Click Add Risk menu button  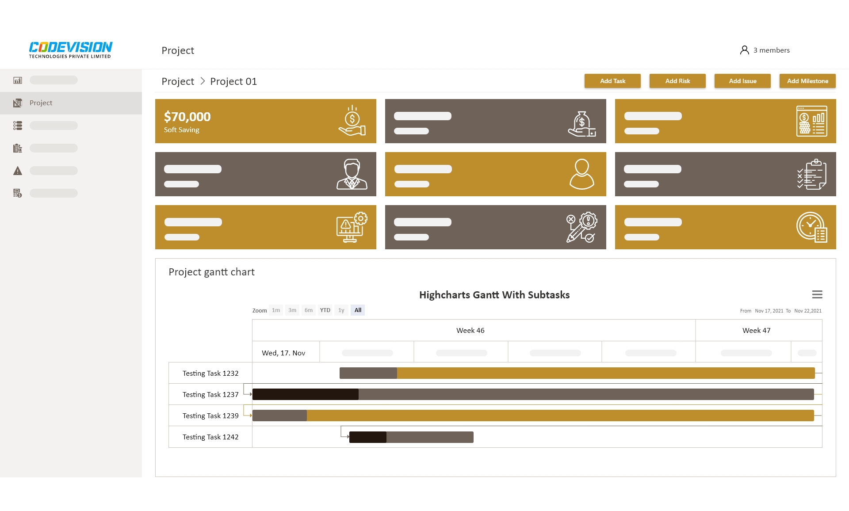[677, 80]
